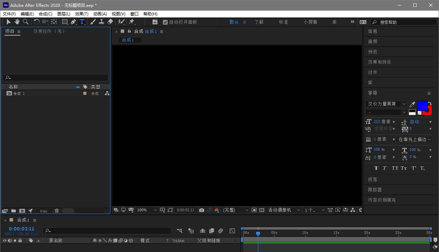Image resolution: width=439 pixels, height=252 pixels.
Task: Pick the Eraser tool
Action: pyautogui.click(x=110, y=22)
